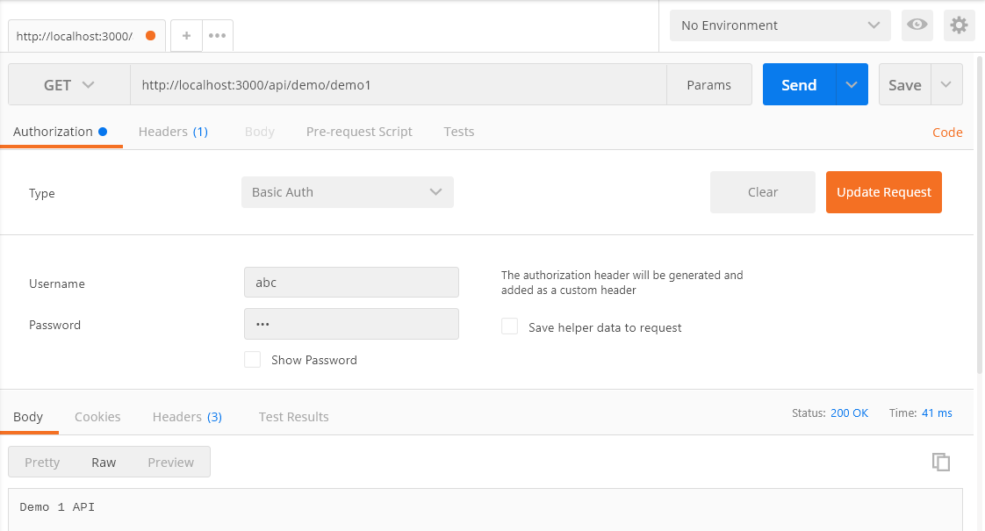This screenshot has height=531, width=985.
Task: Copy the response body to clipboard
Action: click(x=940, y=463)
